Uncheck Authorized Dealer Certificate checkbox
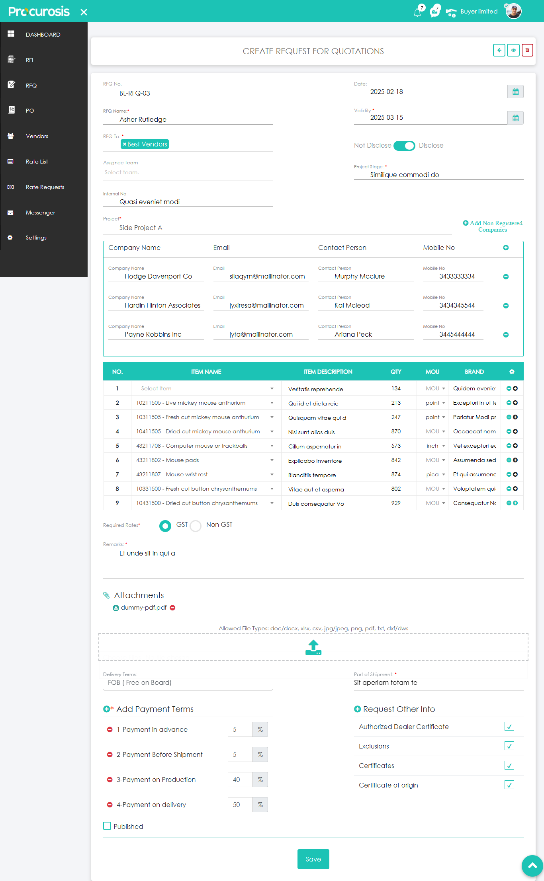Screen dimensions: 544x881 tap(509, 726)
